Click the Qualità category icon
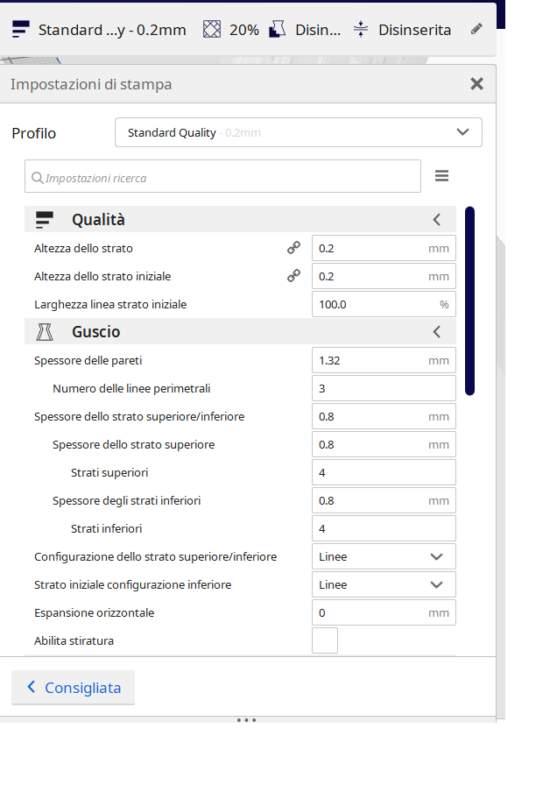557x785 pixels. click(x=44, y=220)
